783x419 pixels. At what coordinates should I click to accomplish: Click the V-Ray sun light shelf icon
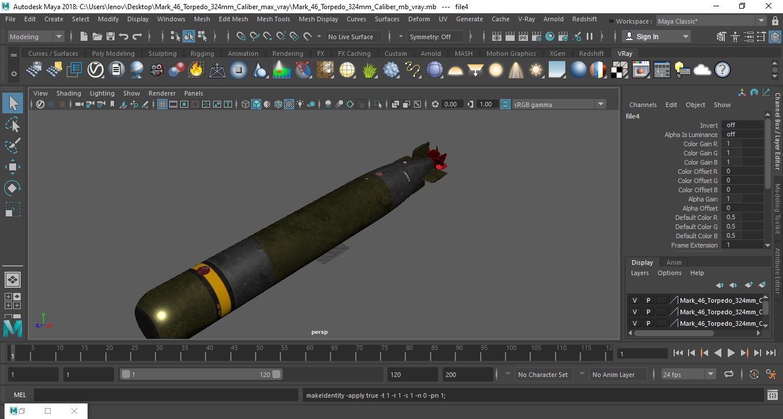(x=536, y=70)
